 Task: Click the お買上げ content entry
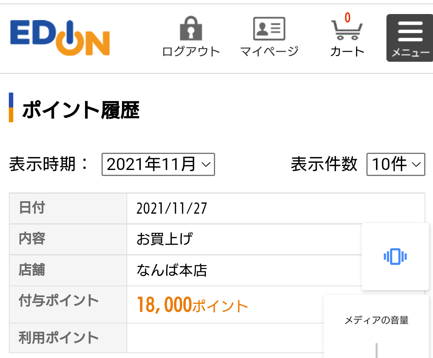point(165,239)
